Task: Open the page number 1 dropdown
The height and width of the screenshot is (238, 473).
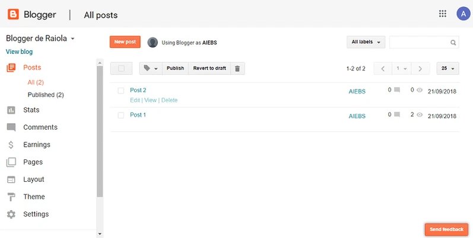Action: [x=402, y=69]
